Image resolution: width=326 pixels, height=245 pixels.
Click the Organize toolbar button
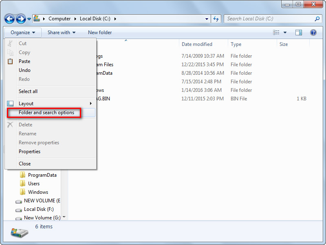tap(23, 33)
